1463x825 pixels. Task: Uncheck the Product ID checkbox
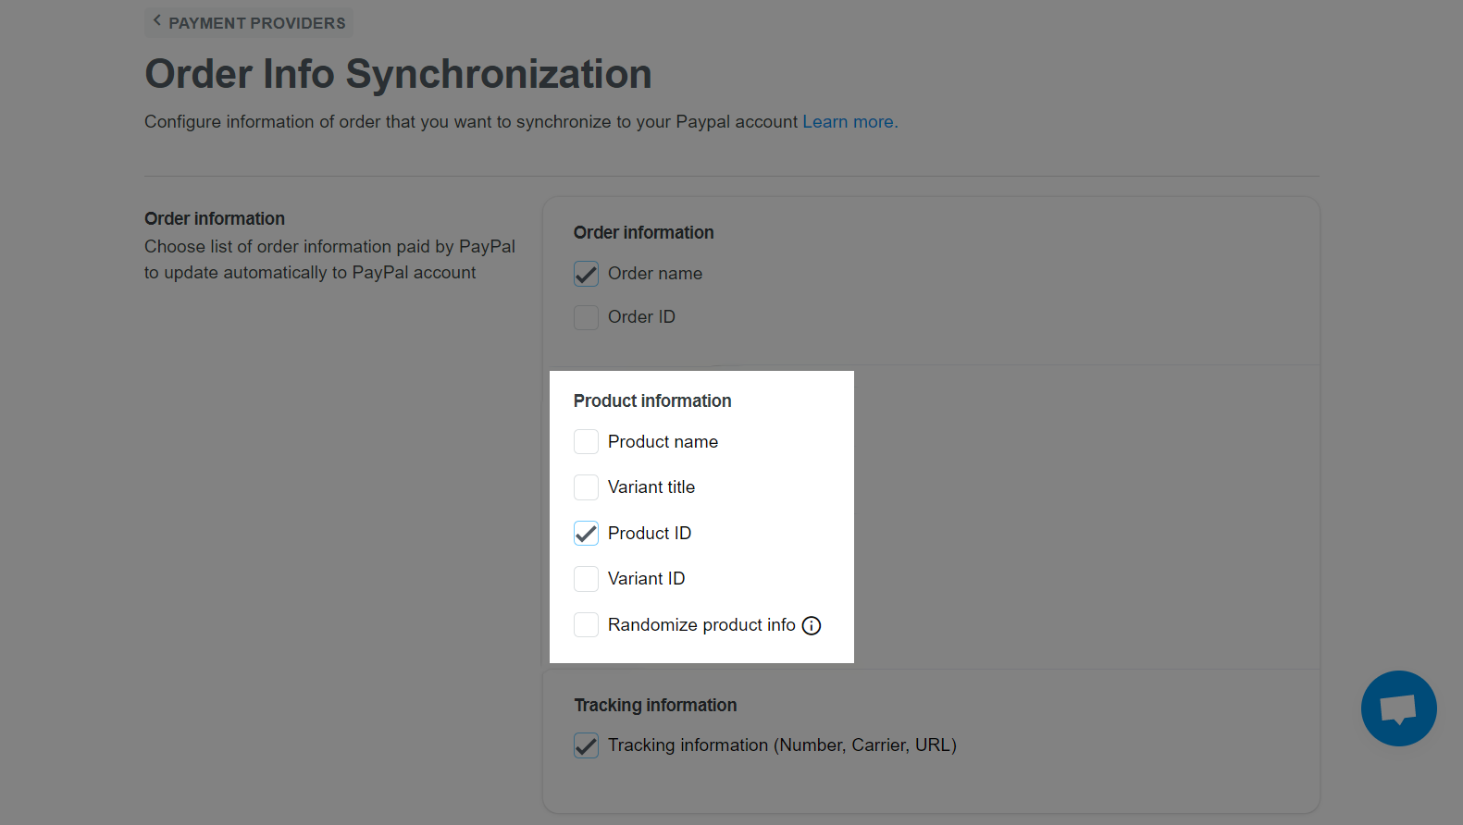(586, 534)
